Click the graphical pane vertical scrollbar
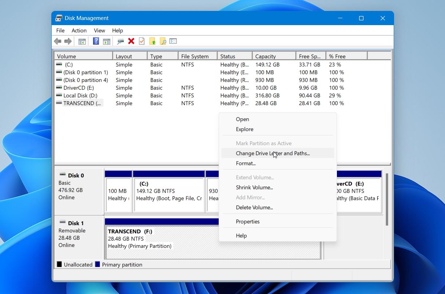 (x=387, y=199)
